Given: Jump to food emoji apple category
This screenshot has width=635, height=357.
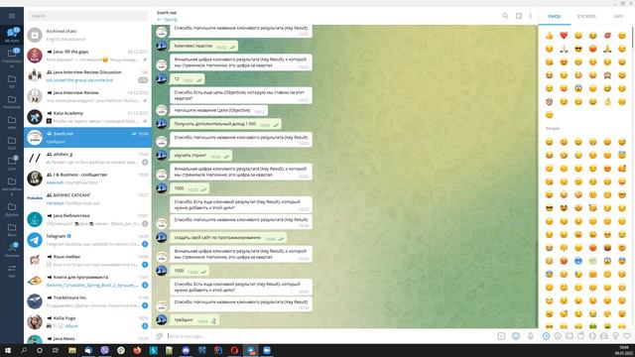Looking at the screenshot, I should (580, 336).
